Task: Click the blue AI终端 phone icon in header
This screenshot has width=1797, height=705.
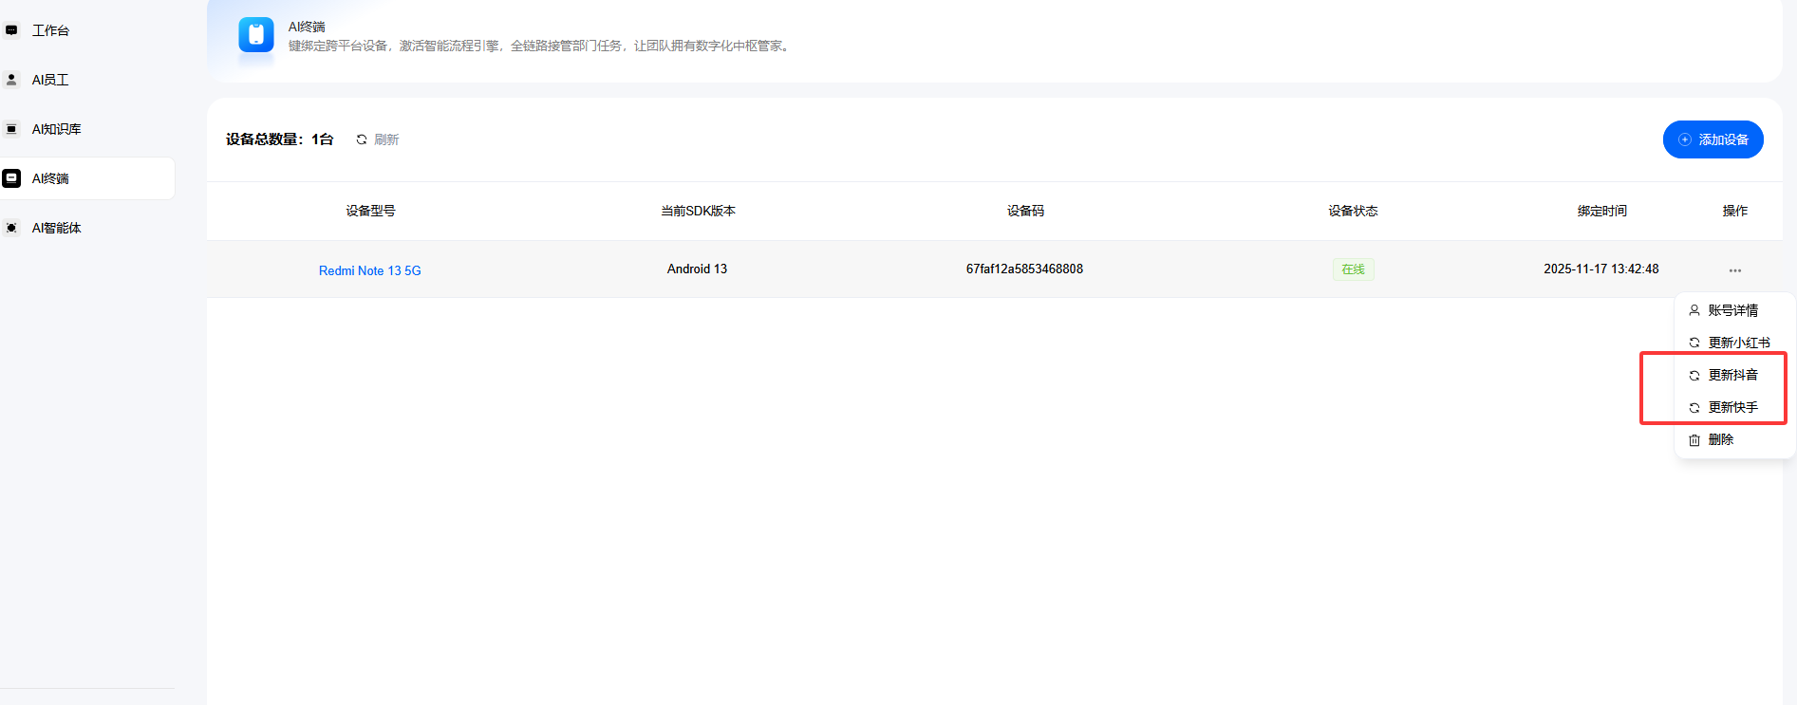Action: 256,35
